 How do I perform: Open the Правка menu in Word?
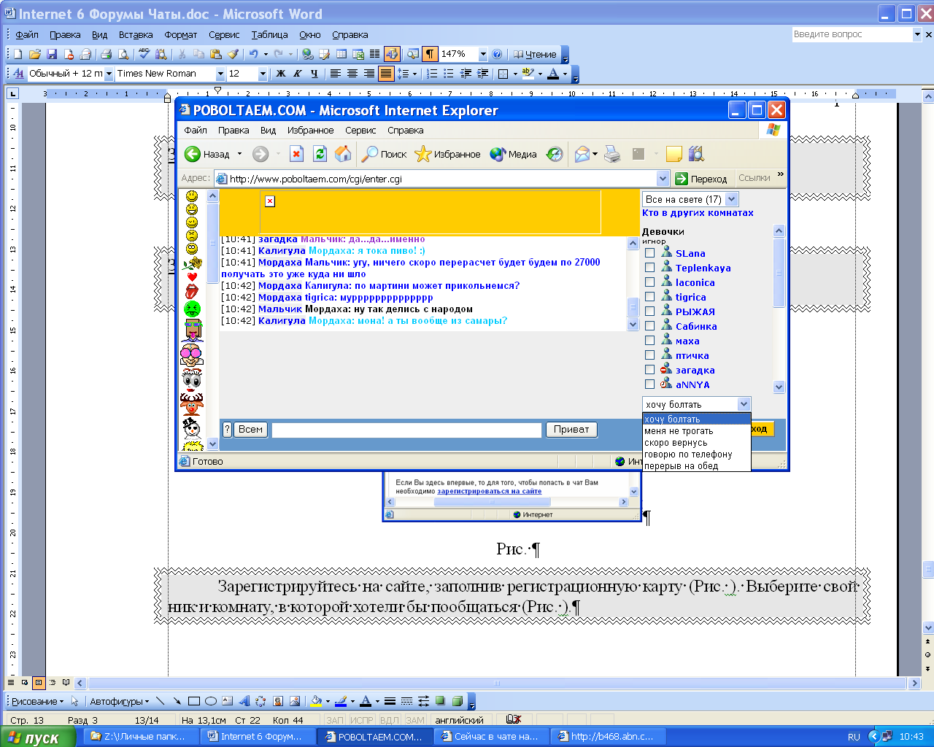[65, 34]
